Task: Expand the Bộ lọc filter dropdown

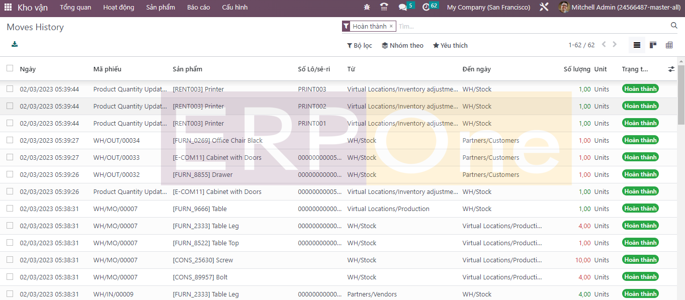Action: (x=360, y=45)
